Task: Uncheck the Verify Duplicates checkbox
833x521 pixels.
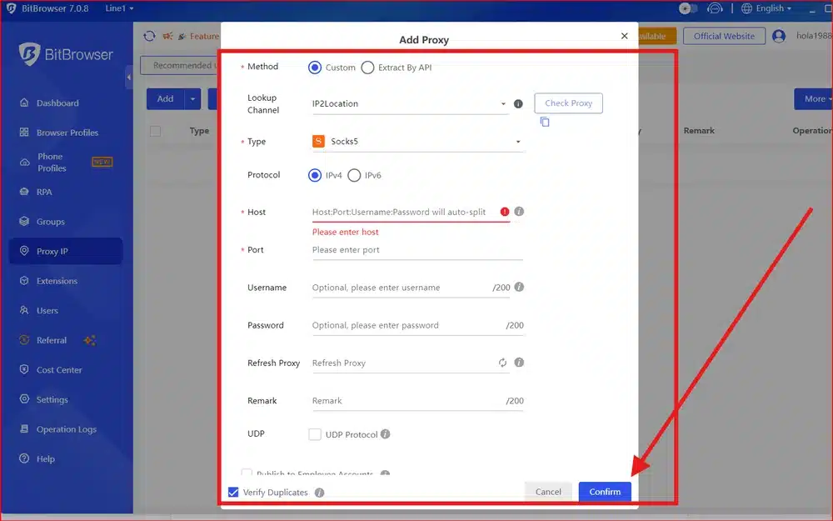Action: pos(233,492)
